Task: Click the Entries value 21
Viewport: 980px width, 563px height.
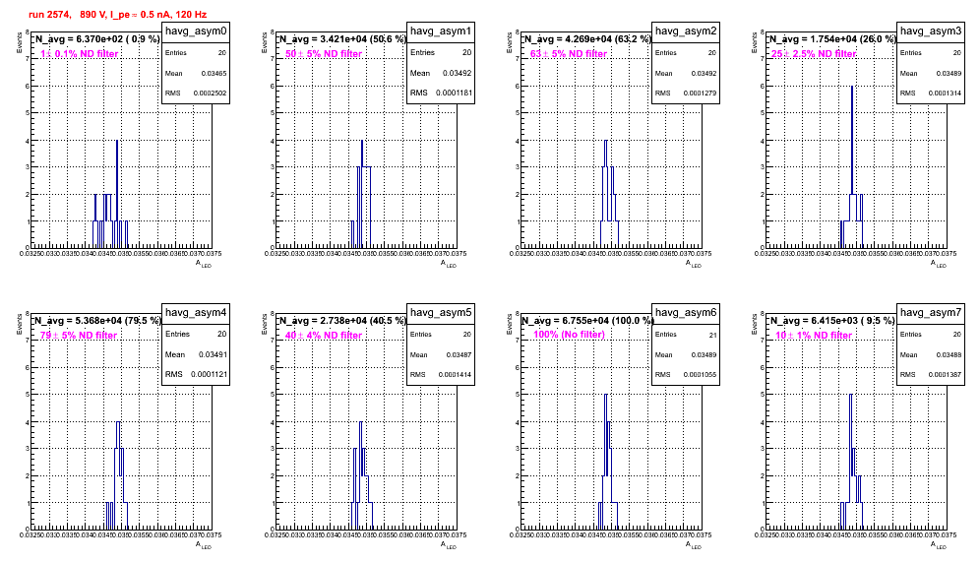Action: point(712,335)
